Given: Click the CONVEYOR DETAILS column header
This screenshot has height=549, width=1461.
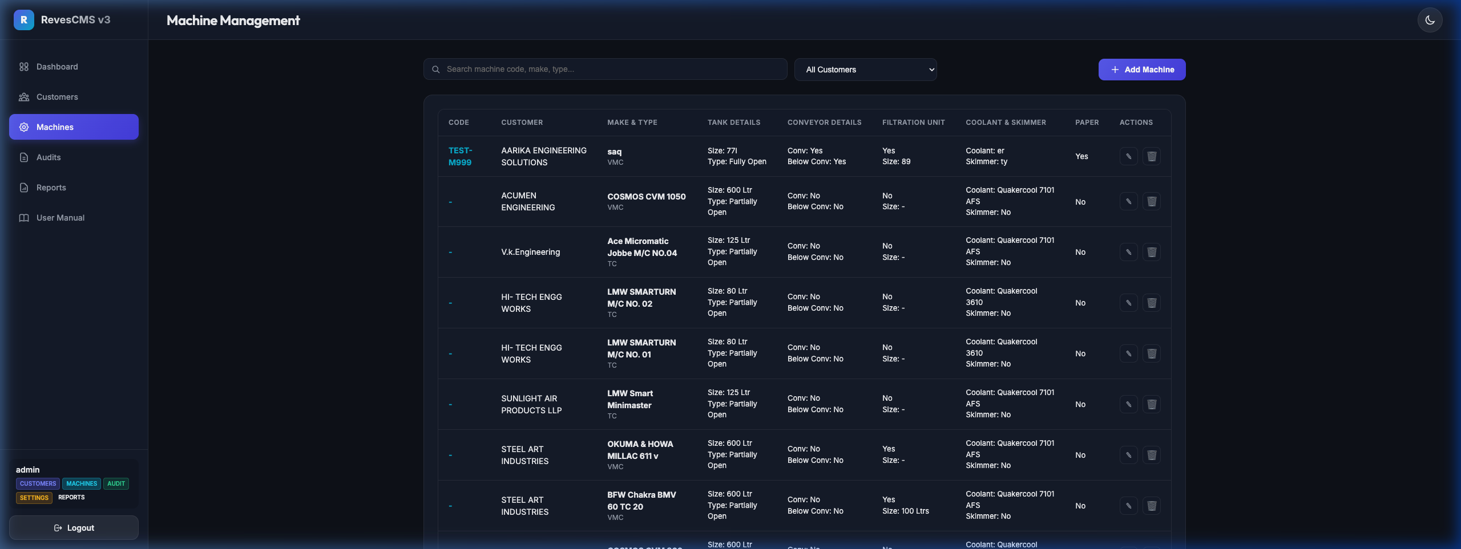Looking at the screenshot, I should pyautogui.click(x=825, y=123).
